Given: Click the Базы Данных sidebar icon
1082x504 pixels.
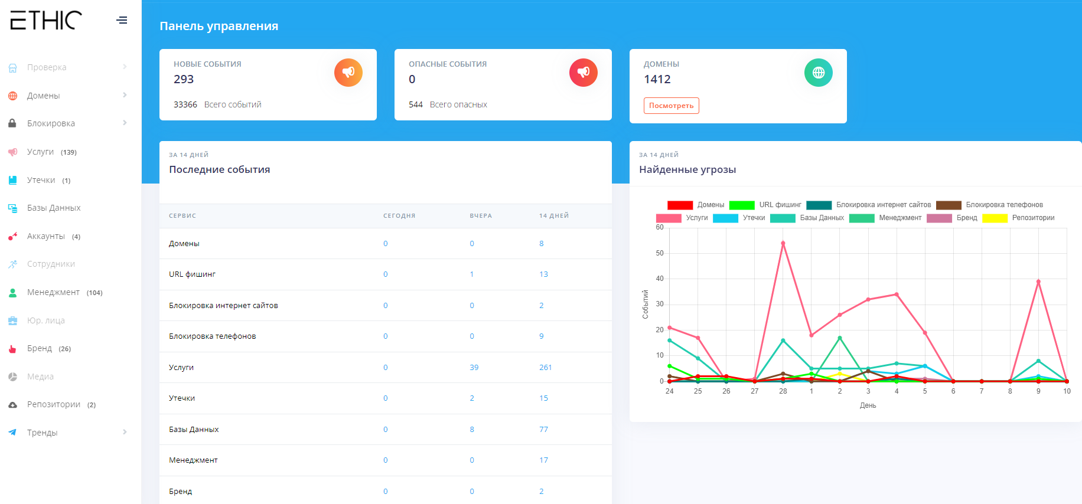Looking at the screenshot, I should point(12,208).
